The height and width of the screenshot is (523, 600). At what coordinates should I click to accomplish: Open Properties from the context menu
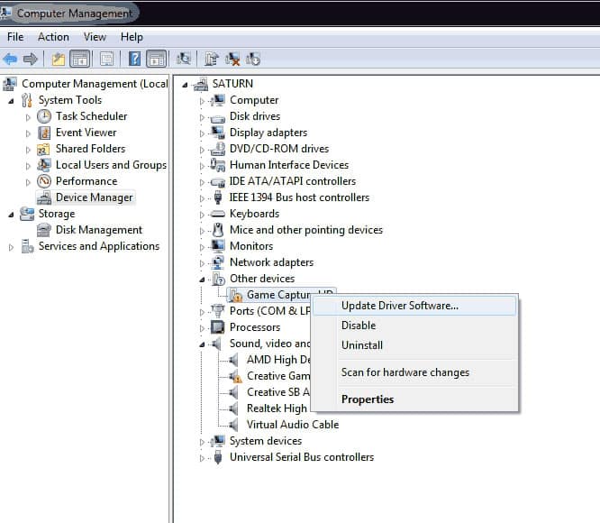coord(414,399)
